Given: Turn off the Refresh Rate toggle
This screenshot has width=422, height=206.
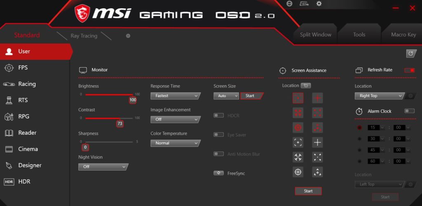Looking at the screenshot, I should (409, 70).
